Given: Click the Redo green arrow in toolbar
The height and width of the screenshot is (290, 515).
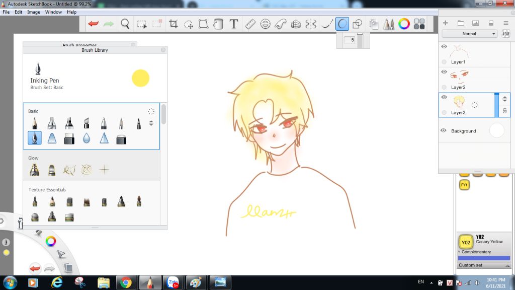Looking at the screenshot, I should tap(109, 24).
